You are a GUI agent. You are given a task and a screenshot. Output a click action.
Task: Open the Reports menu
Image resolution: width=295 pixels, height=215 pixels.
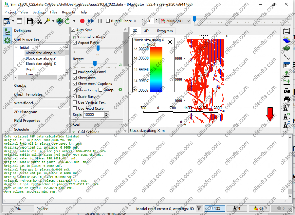[x=68, y=12]
